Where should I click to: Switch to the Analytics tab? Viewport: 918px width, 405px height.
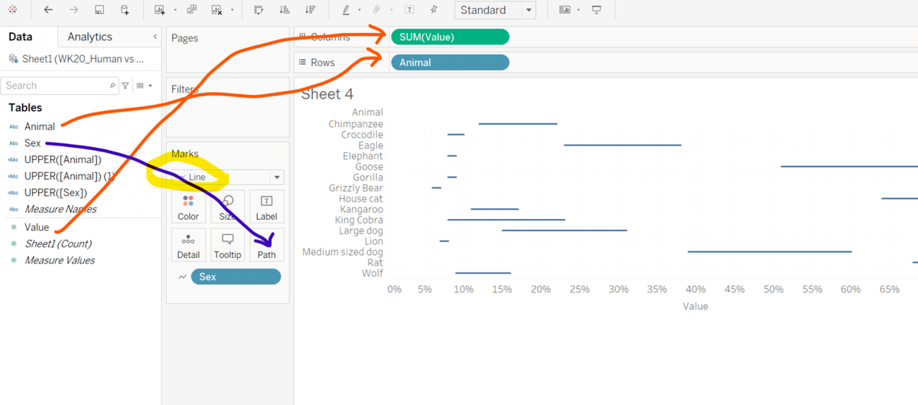pos(90,37)
